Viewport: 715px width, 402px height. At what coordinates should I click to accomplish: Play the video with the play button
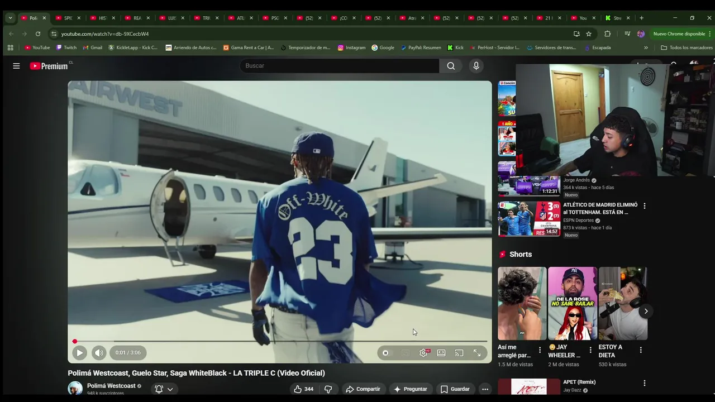(x=79, y=353)
